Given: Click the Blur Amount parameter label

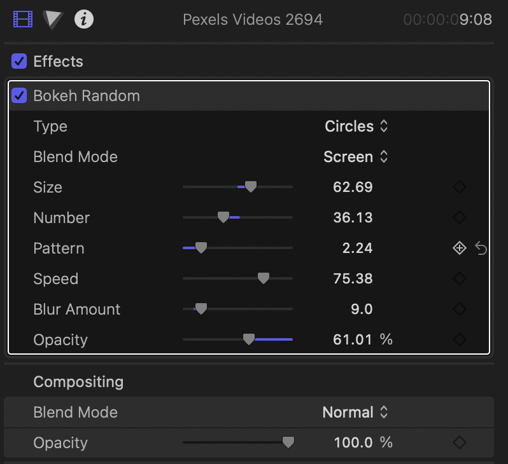Looking at the screenshot, I should 77,310.
